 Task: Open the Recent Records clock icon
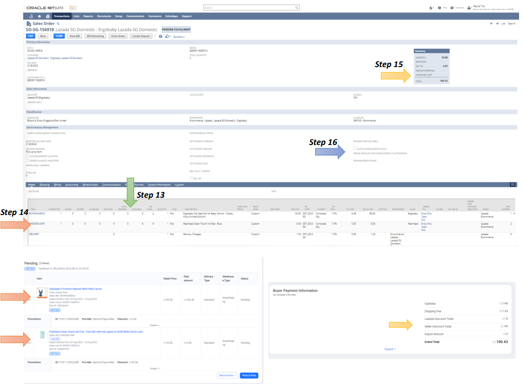31,16
